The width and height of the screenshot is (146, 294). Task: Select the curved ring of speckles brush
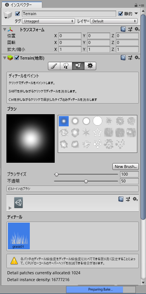109,145
